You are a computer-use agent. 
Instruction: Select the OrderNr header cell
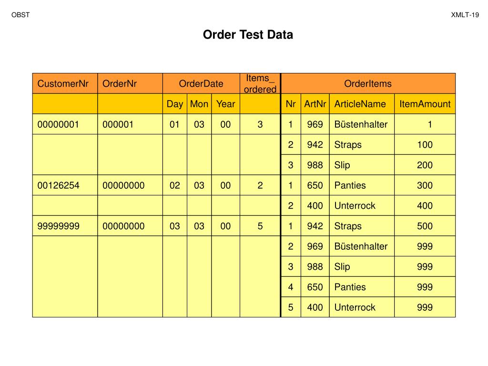tap(130, 83)
